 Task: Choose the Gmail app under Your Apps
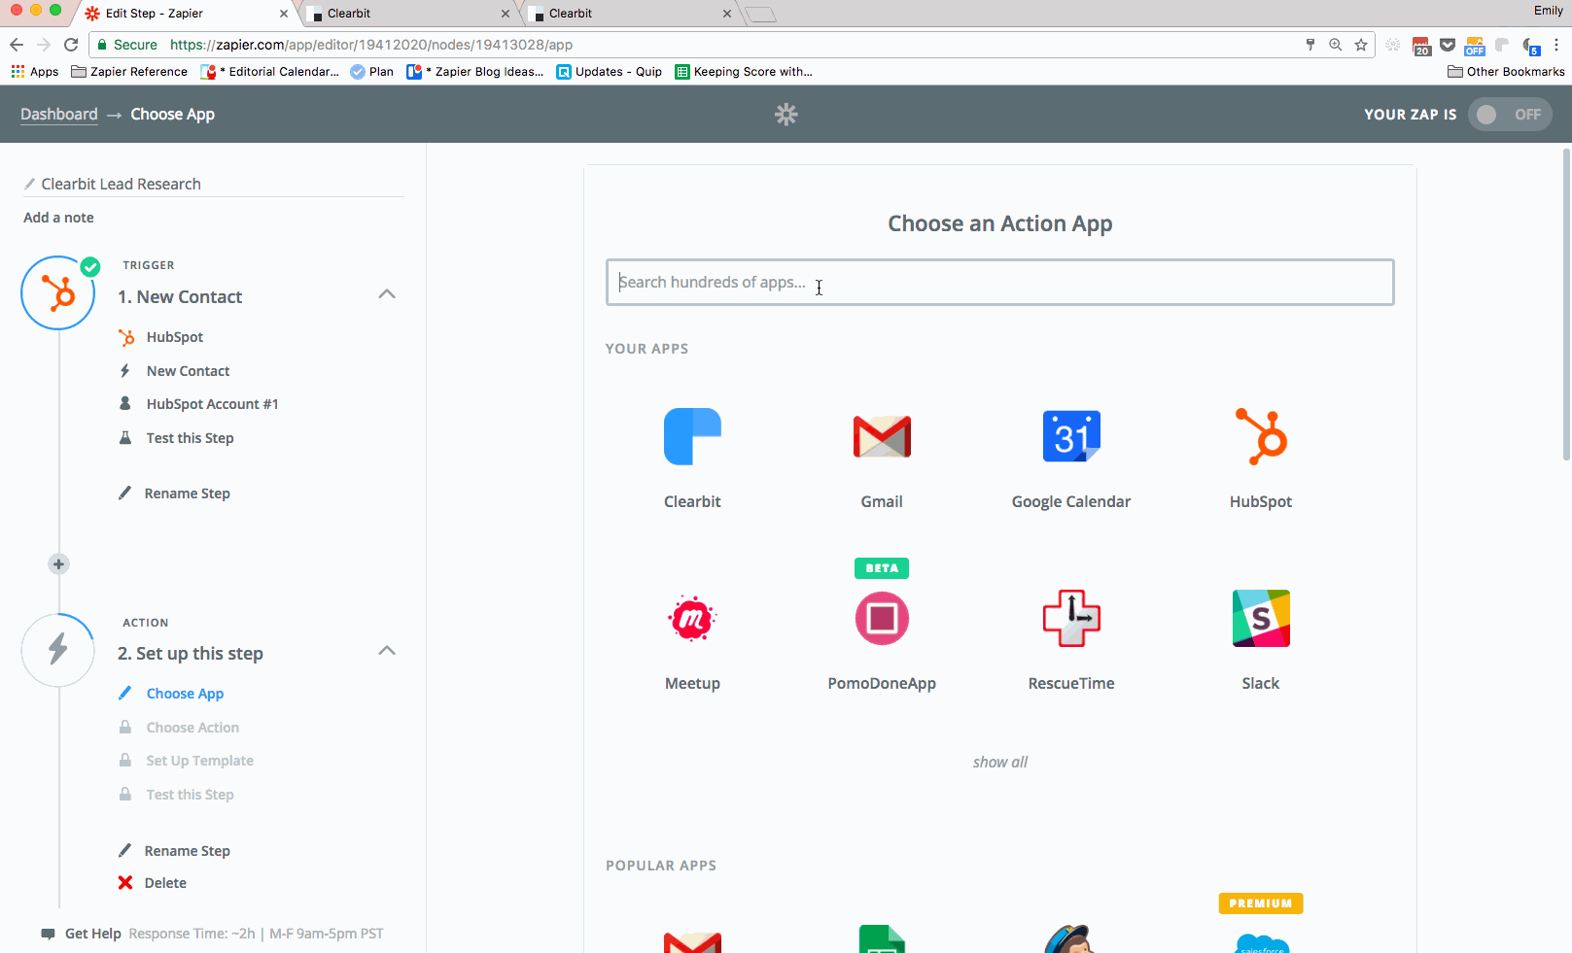point(882,437)
